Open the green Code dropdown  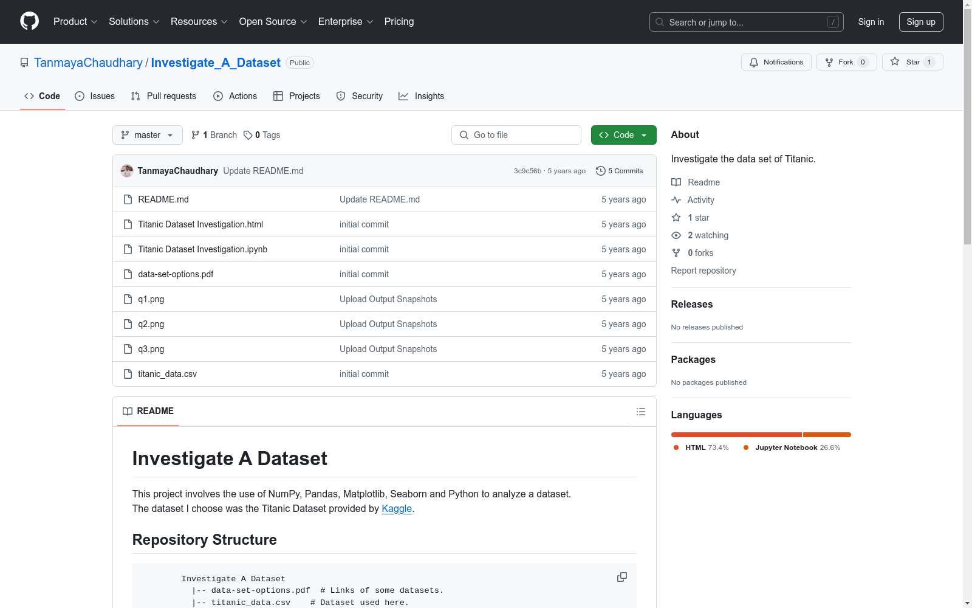[x=623, y=135]
